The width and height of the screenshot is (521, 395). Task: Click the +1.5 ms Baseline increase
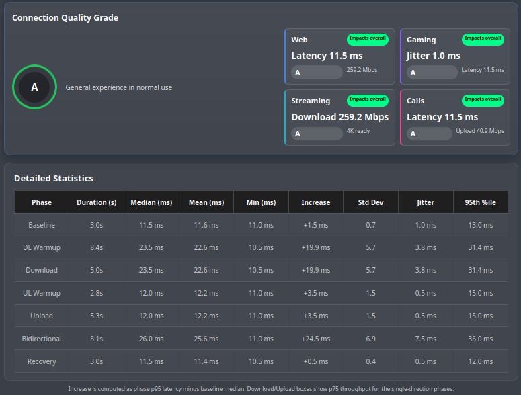[x=316, y=225]
